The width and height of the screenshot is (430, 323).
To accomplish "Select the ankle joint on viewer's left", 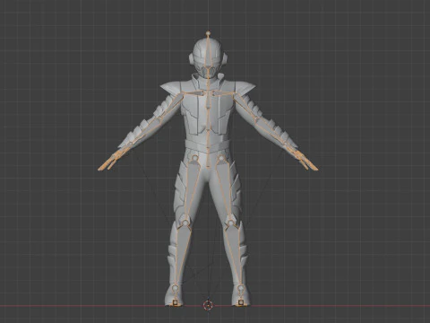I will coord(176,288).
